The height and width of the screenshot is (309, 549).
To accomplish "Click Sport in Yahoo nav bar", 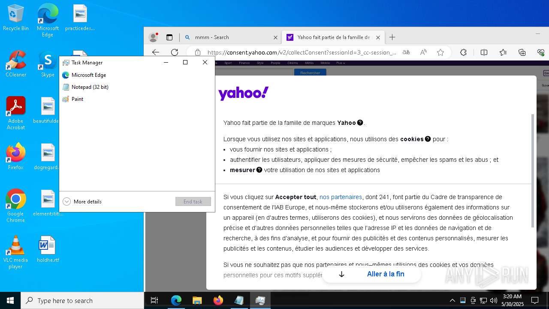I will pos(228,63).
